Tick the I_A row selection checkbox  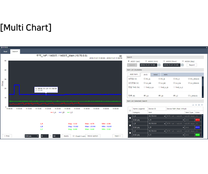pos(130,118)
